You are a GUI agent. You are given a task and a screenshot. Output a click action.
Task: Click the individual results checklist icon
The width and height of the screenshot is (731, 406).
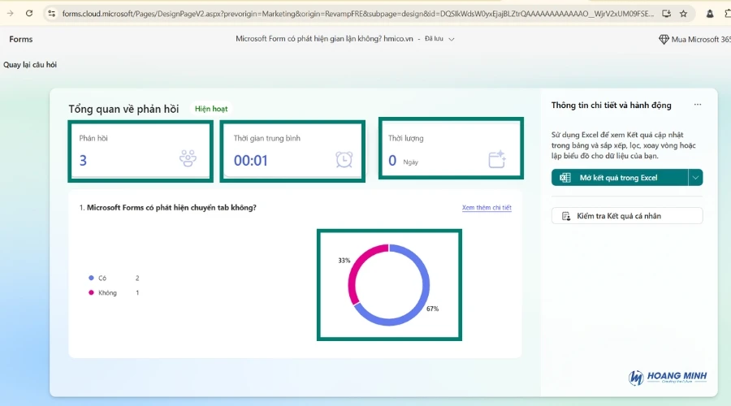[x=566, y=216]
